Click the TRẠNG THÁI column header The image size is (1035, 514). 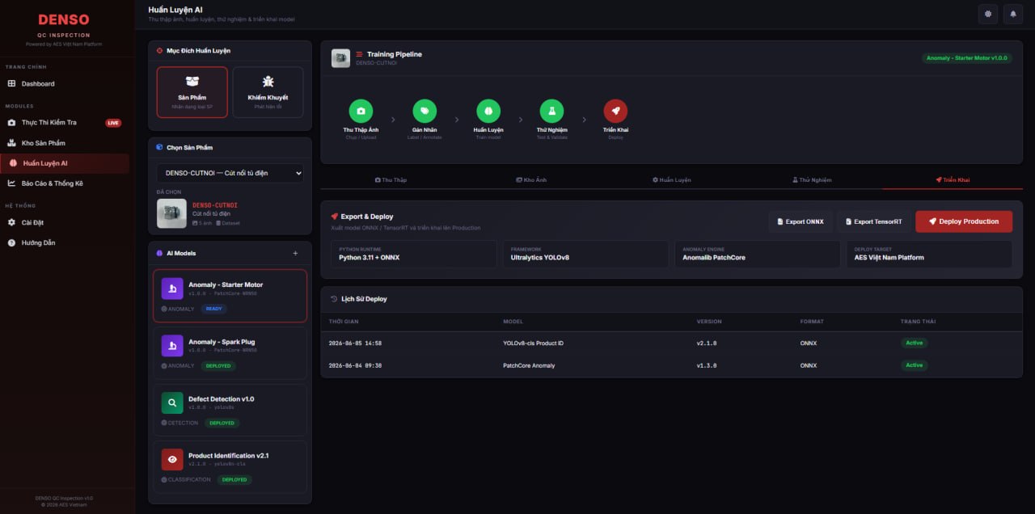918,322
